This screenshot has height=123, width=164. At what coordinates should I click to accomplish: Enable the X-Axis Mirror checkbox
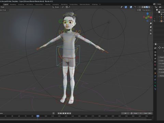160,64
